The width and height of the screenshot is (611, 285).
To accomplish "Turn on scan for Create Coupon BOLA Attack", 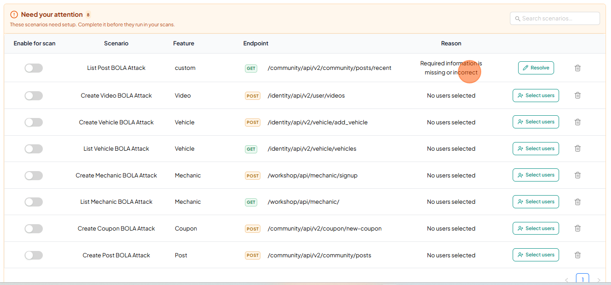I will [34, 228].
